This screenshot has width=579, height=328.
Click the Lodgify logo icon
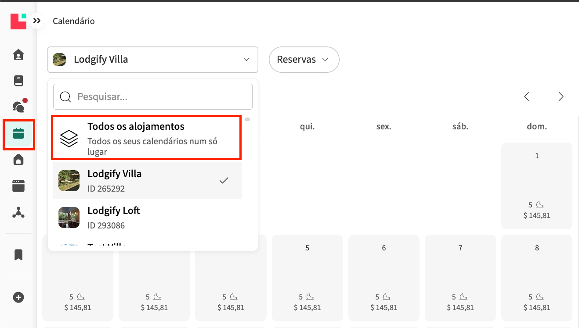tap(18, 21)
